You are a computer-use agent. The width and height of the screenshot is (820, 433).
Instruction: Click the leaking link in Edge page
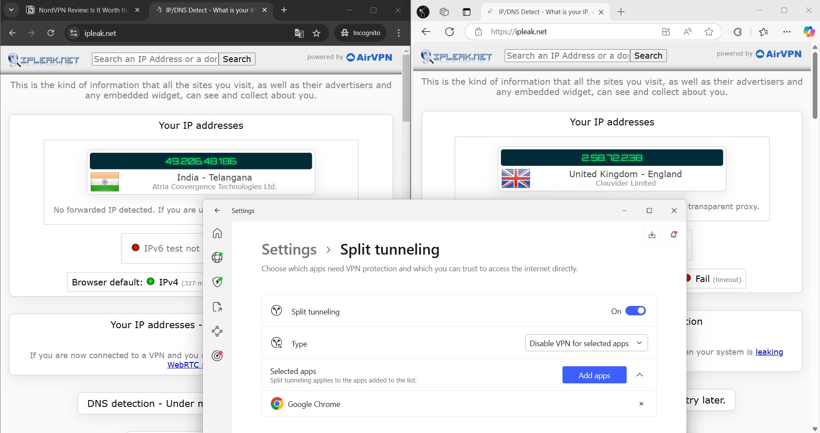[769, 352]
